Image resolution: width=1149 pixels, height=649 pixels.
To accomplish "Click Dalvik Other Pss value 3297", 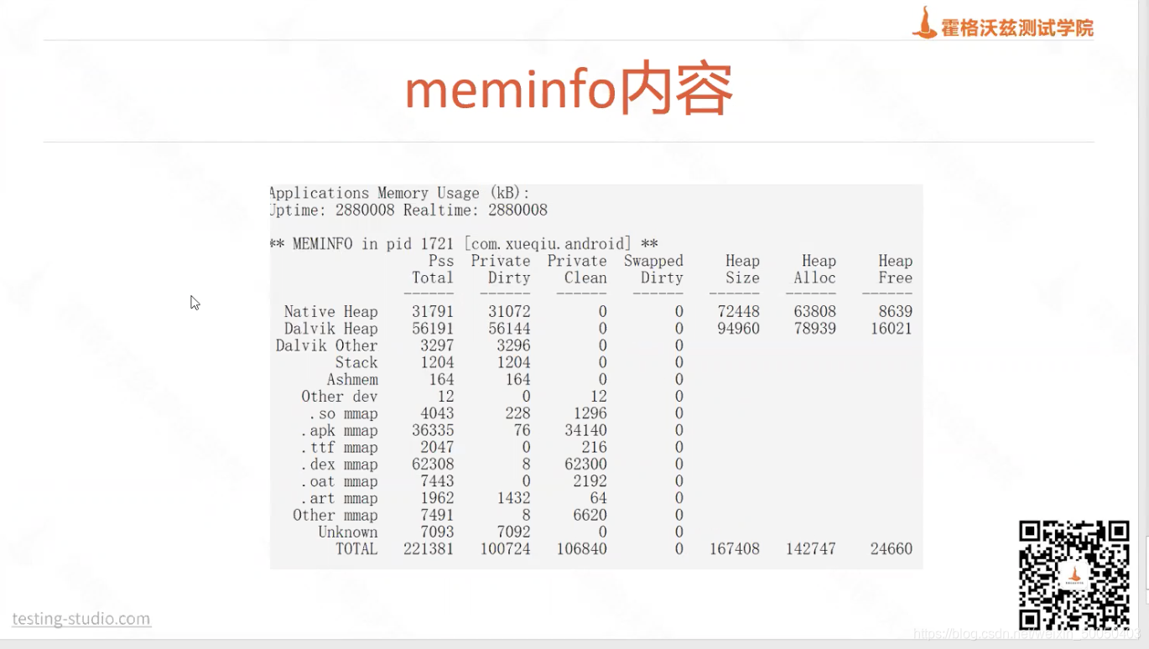I will (x=437, y=345).
